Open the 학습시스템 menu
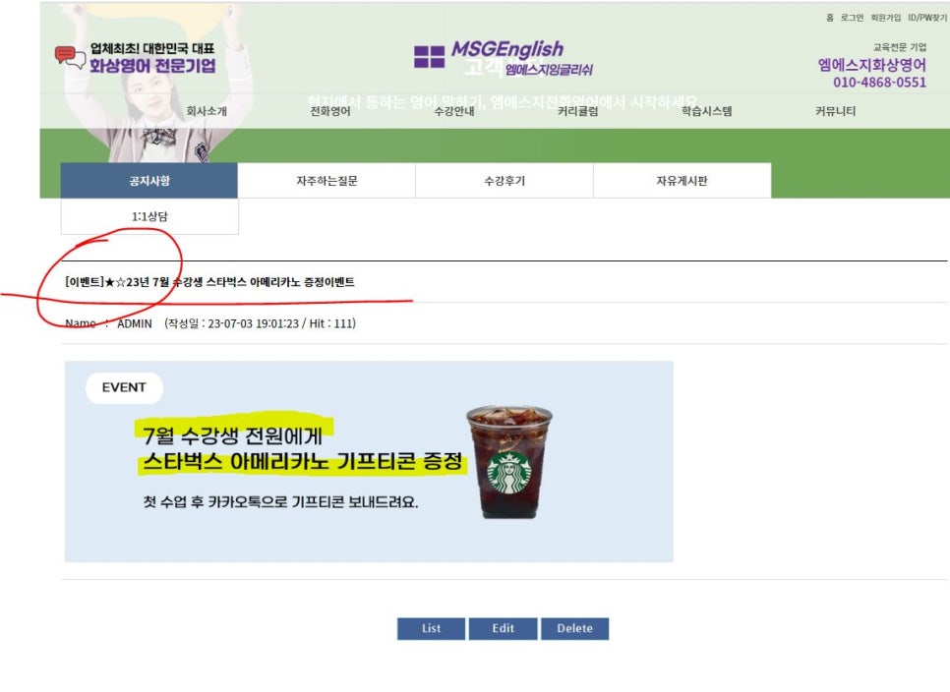Viewport: 950px width, 692px height. (706, 111)
